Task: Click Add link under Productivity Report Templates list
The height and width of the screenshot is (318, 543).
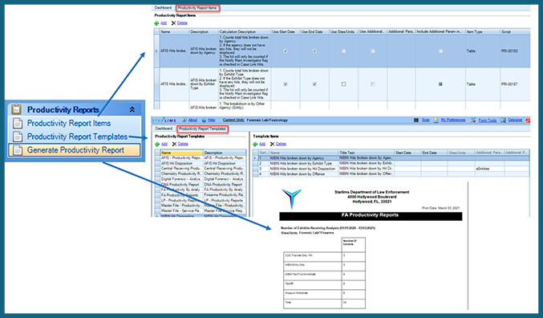Action: 164,144
